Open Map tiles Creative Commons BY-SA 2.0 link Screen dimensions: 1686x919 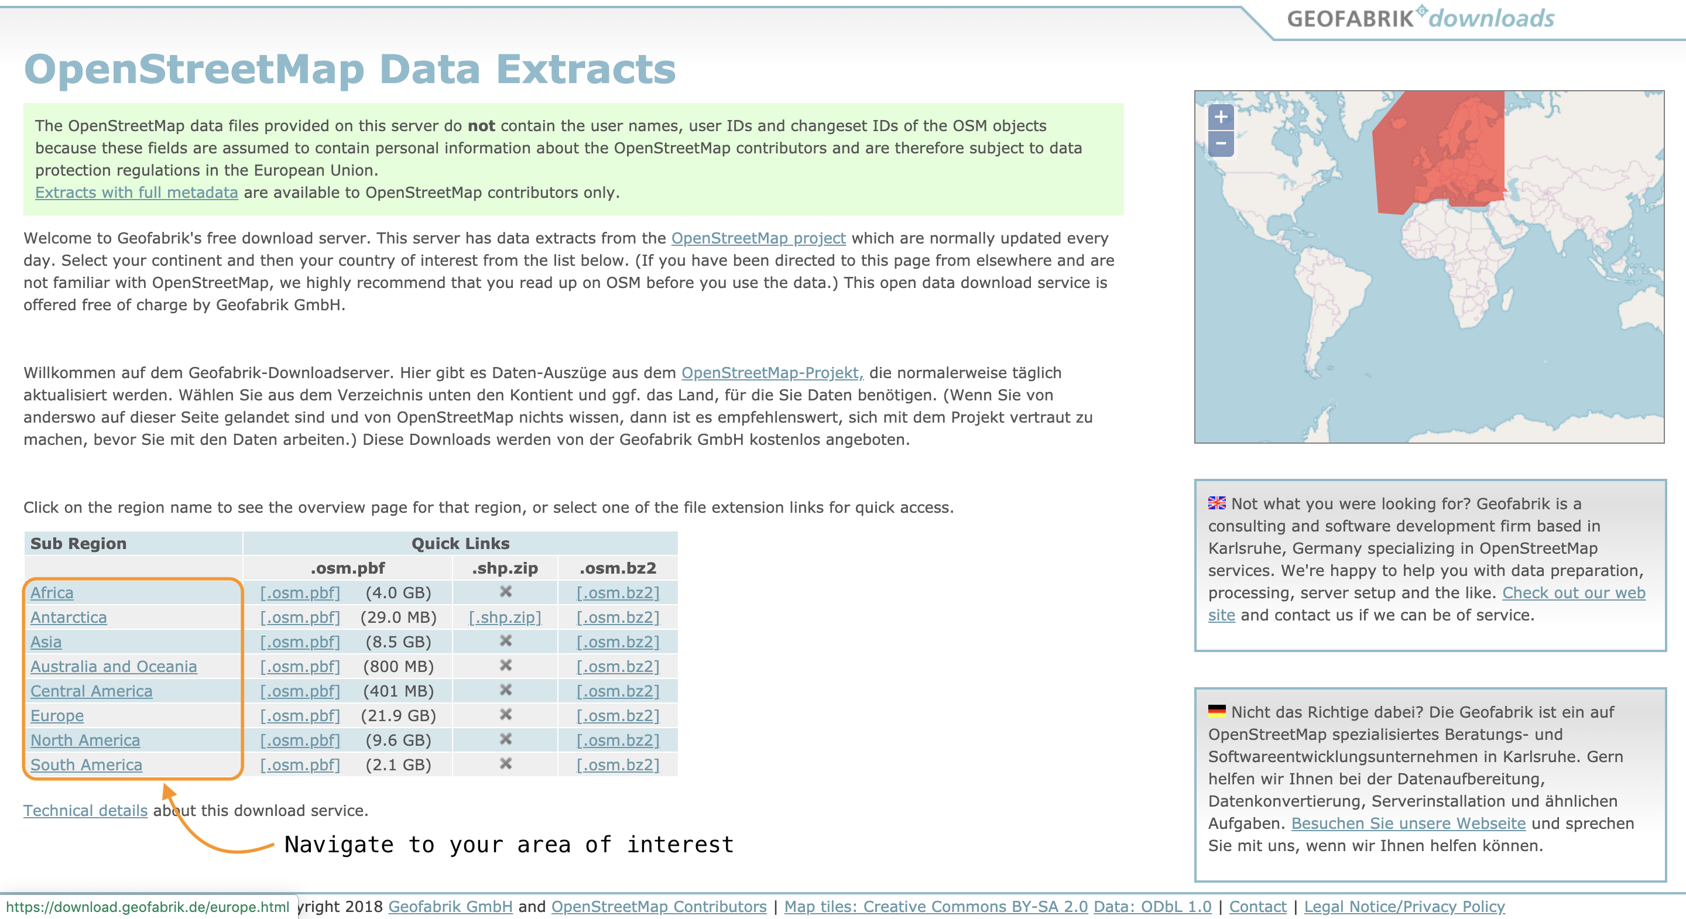click(x=936, y=906)
